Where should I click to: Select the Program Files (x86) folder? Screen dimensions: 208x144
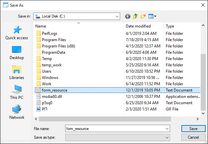click(x=58, y=46)
